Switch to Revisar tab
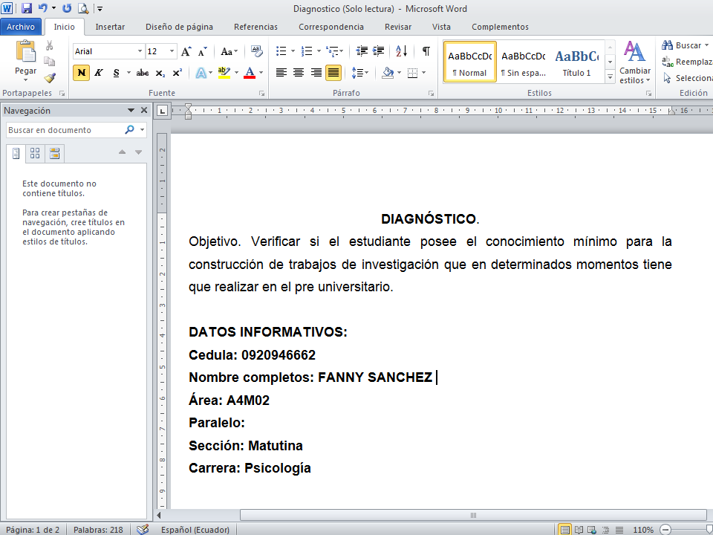This screenshot has width=713, height=535. [x=398, y=27]
